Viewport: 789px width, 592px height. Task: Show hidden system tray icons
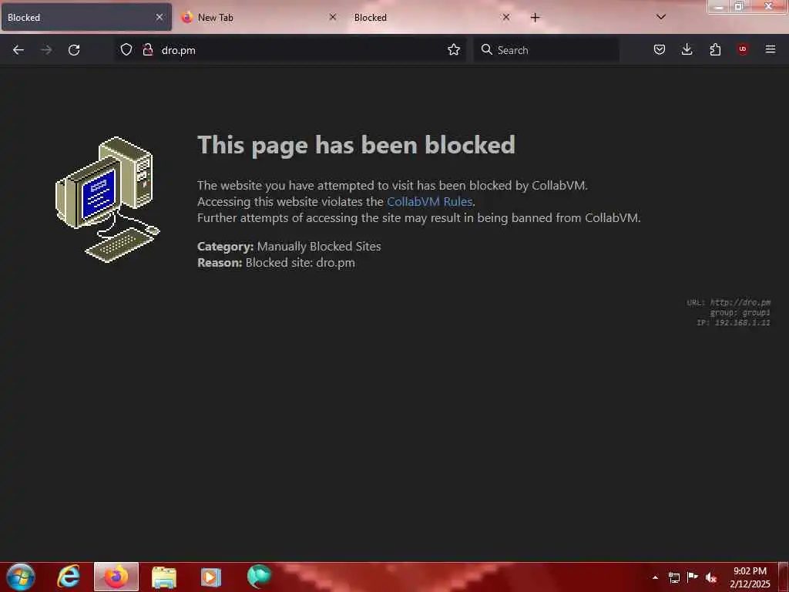(655, 577)
